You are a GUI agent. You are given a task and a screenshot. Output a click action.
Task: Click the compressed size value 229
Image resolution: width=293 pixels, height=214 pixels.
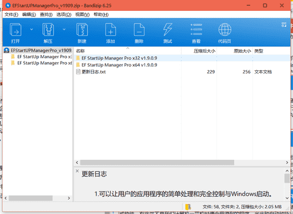(x=211, y=72)
